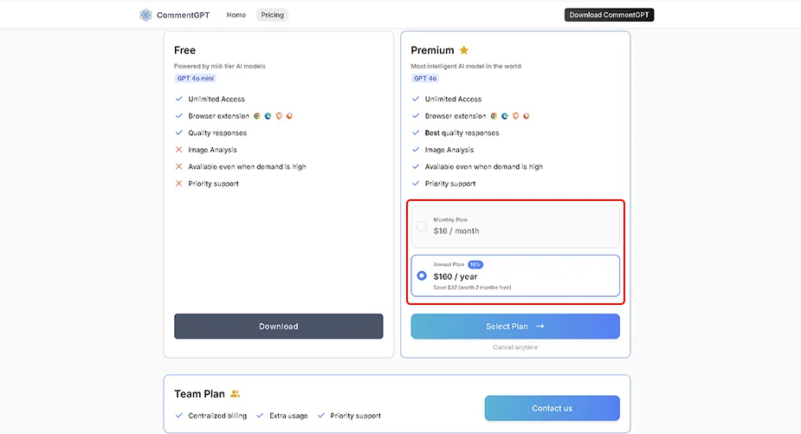Click checkmark beside Premium Priority support
This screenshot has width=801, height=434.
click(x=416, y=184)
